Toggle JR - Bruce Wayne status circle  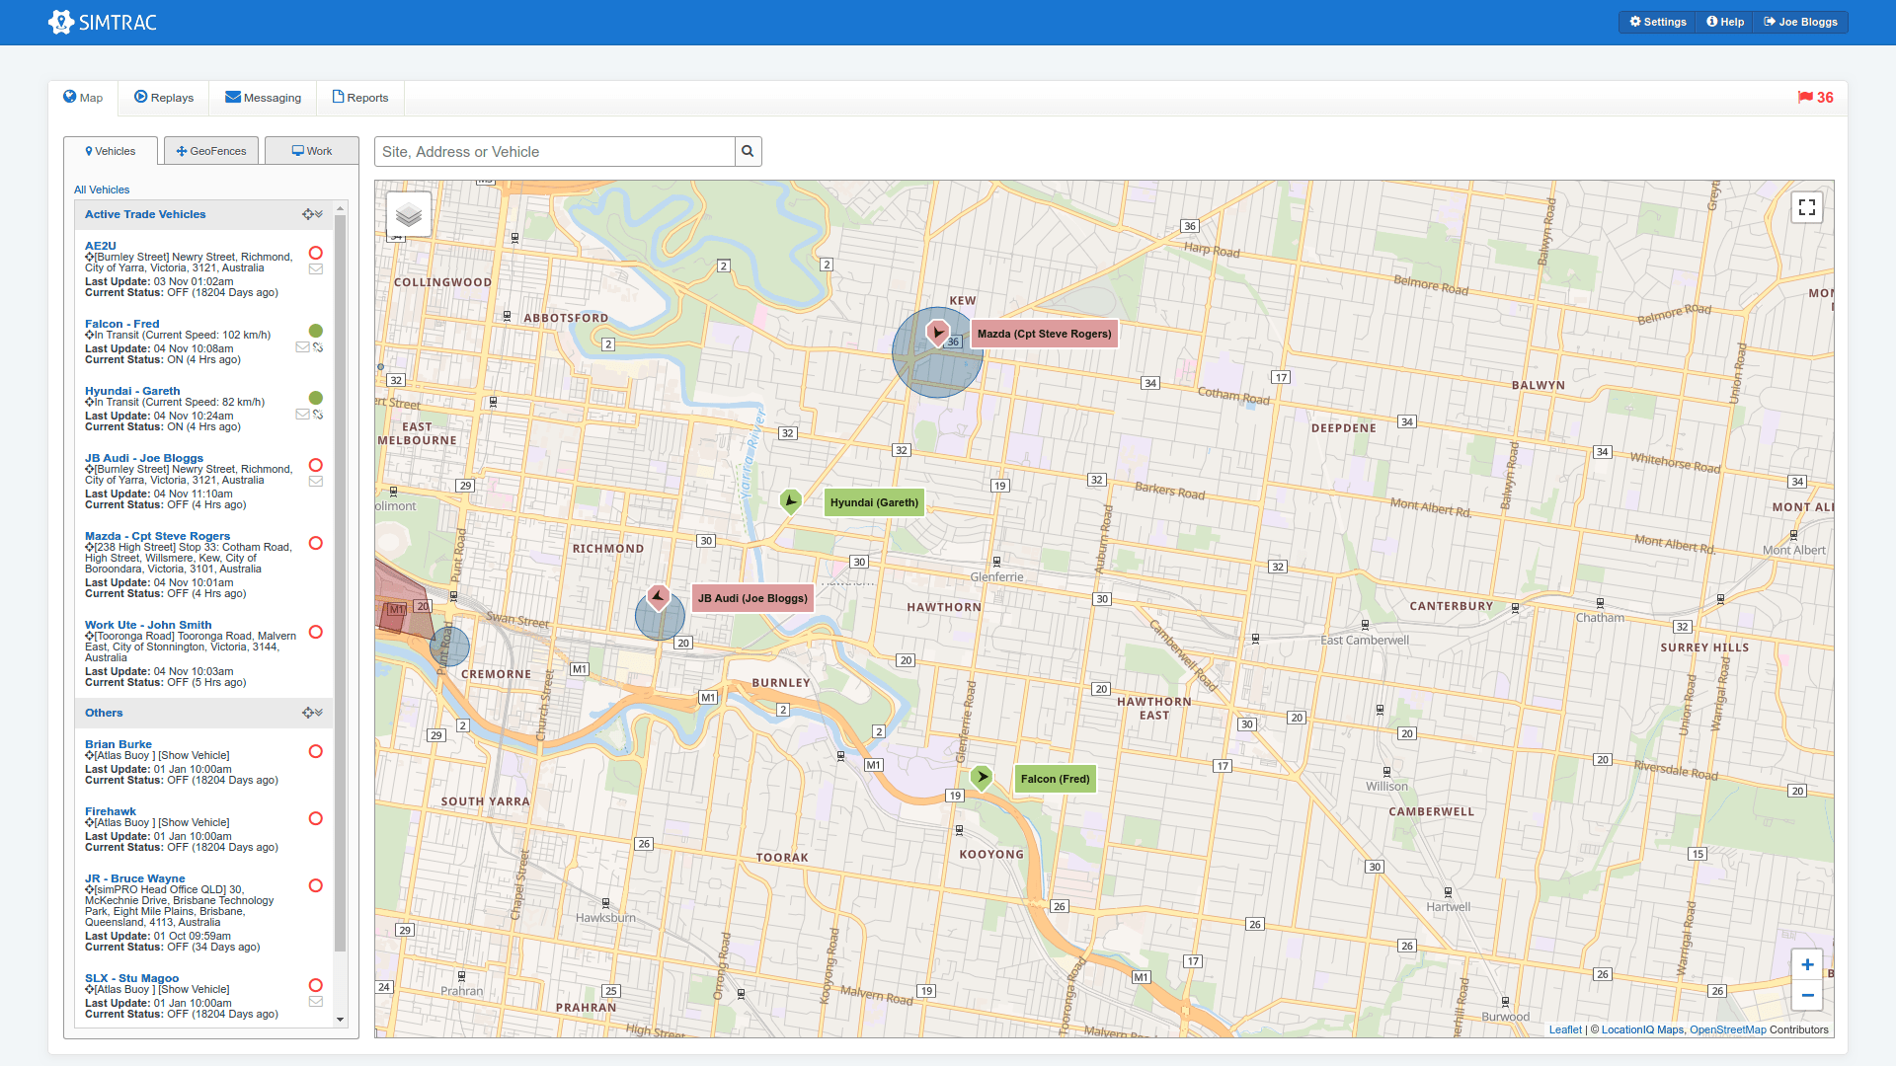316,885
